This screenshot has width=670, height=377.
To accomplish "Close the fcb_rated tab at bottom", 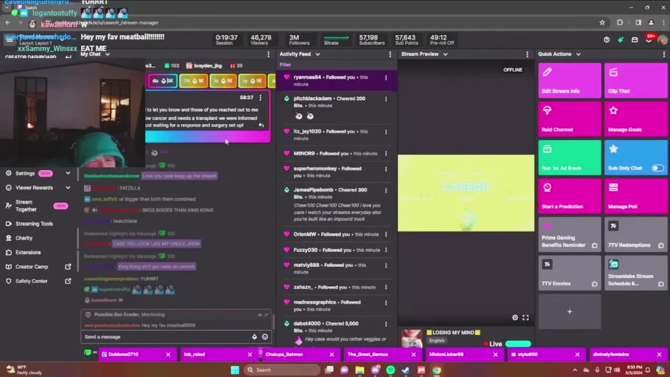I will (x=250, y=354).
